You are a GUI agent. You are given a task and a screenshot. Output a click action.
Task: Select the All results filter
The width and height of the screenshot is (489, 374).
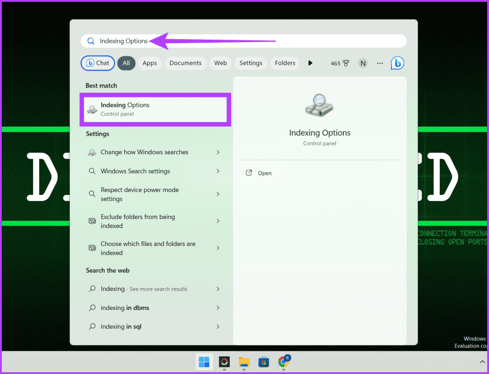coord(126,63)
